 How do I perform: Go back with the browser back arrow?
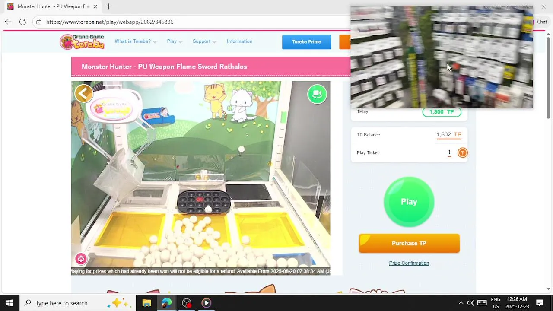8,22
